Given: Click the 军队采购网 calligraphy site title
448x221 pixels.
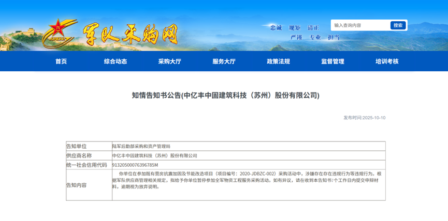Looking at the screenshot, I should pos(131,35).
